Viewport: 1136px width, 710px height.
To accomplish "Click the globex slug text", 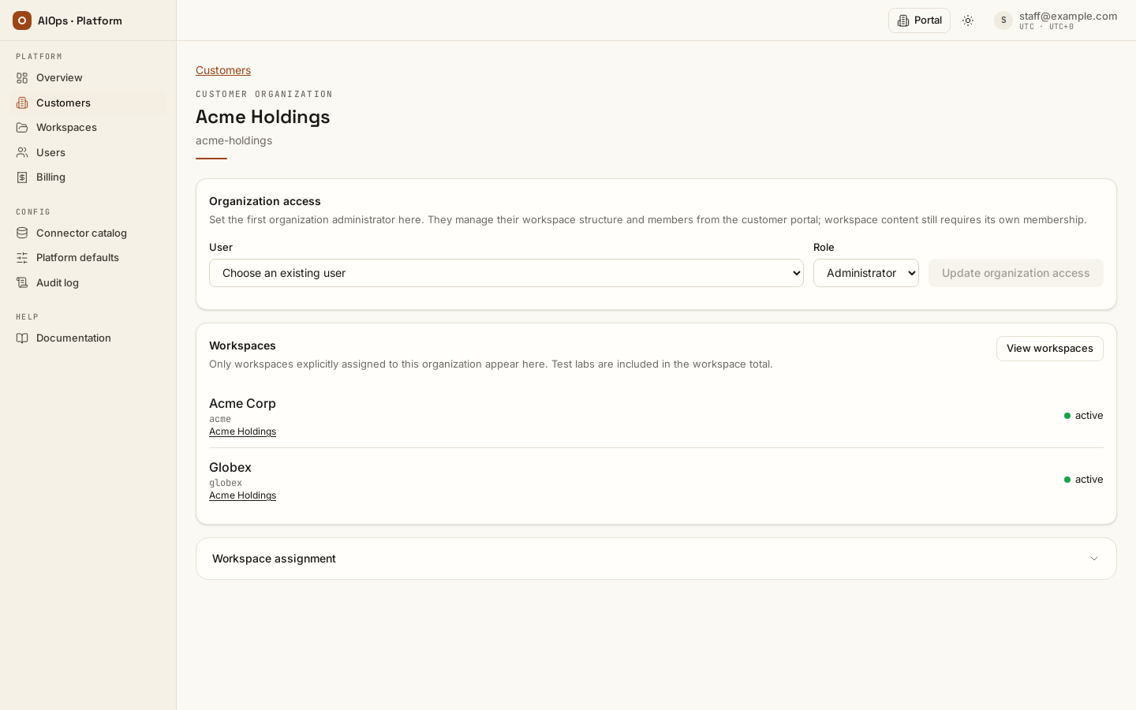I will coord(226,483).
